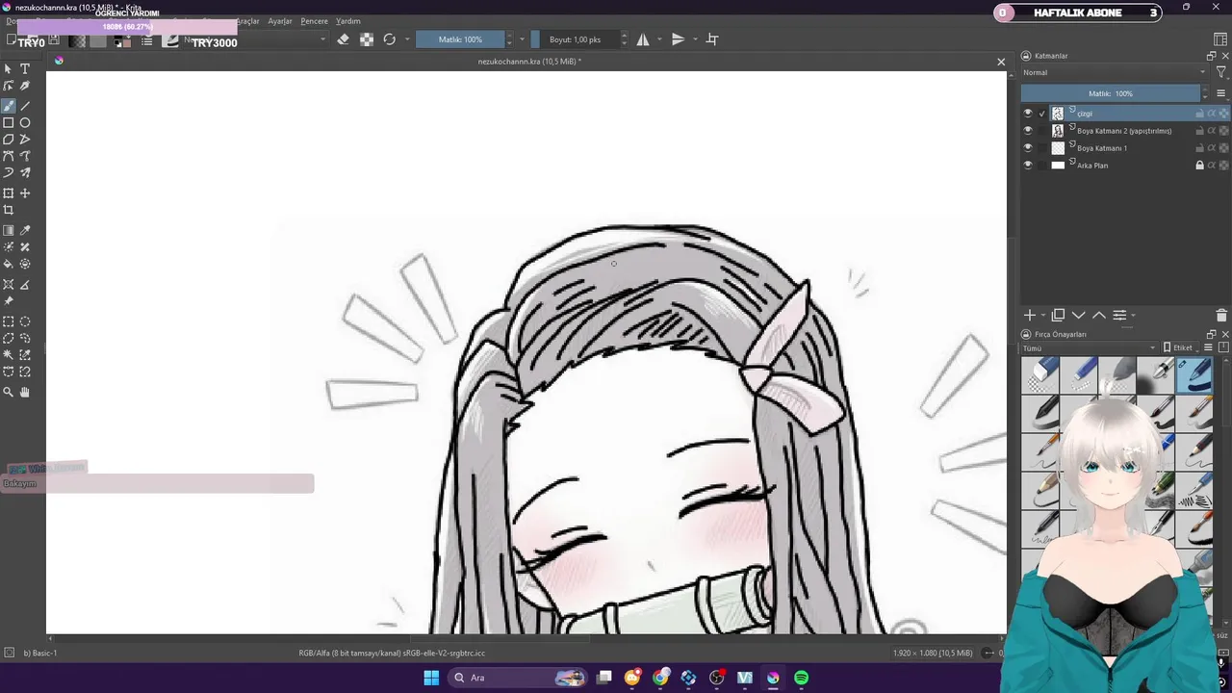
Task: Select the Measure tool
Action: 25,285
